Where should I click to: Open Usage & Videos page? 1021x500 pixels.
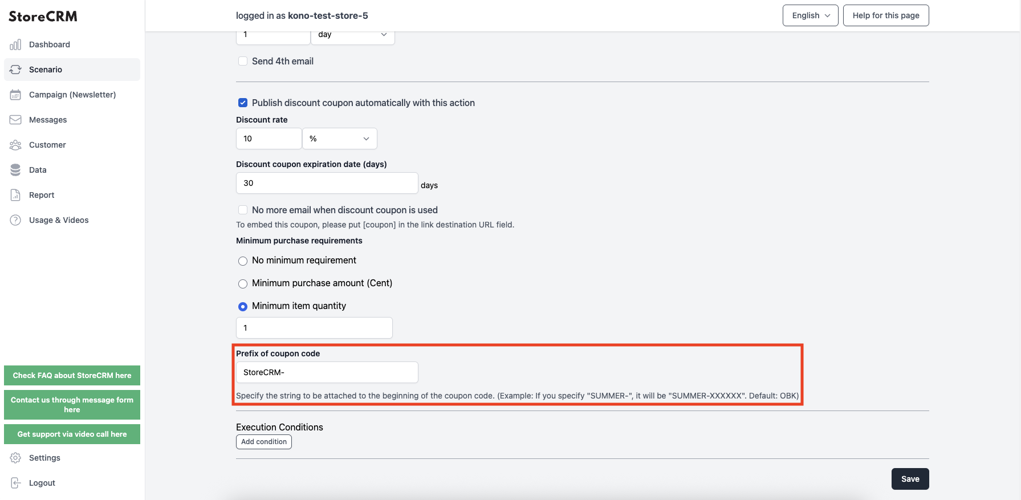72,220
